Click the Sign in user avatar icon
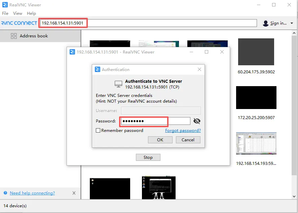Screen dimensions: 298x213 coord(265,23)
